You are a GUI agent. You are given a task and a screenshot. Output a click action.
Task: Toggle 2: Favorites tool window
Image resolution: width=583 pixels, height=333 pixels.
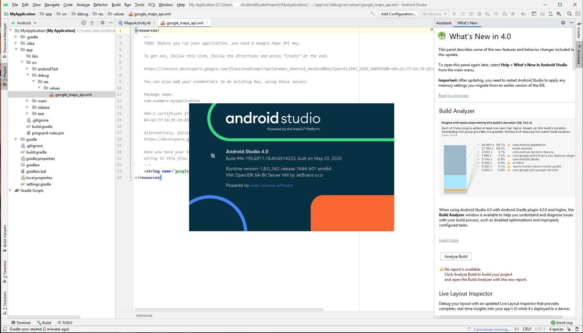coord(5,272)
